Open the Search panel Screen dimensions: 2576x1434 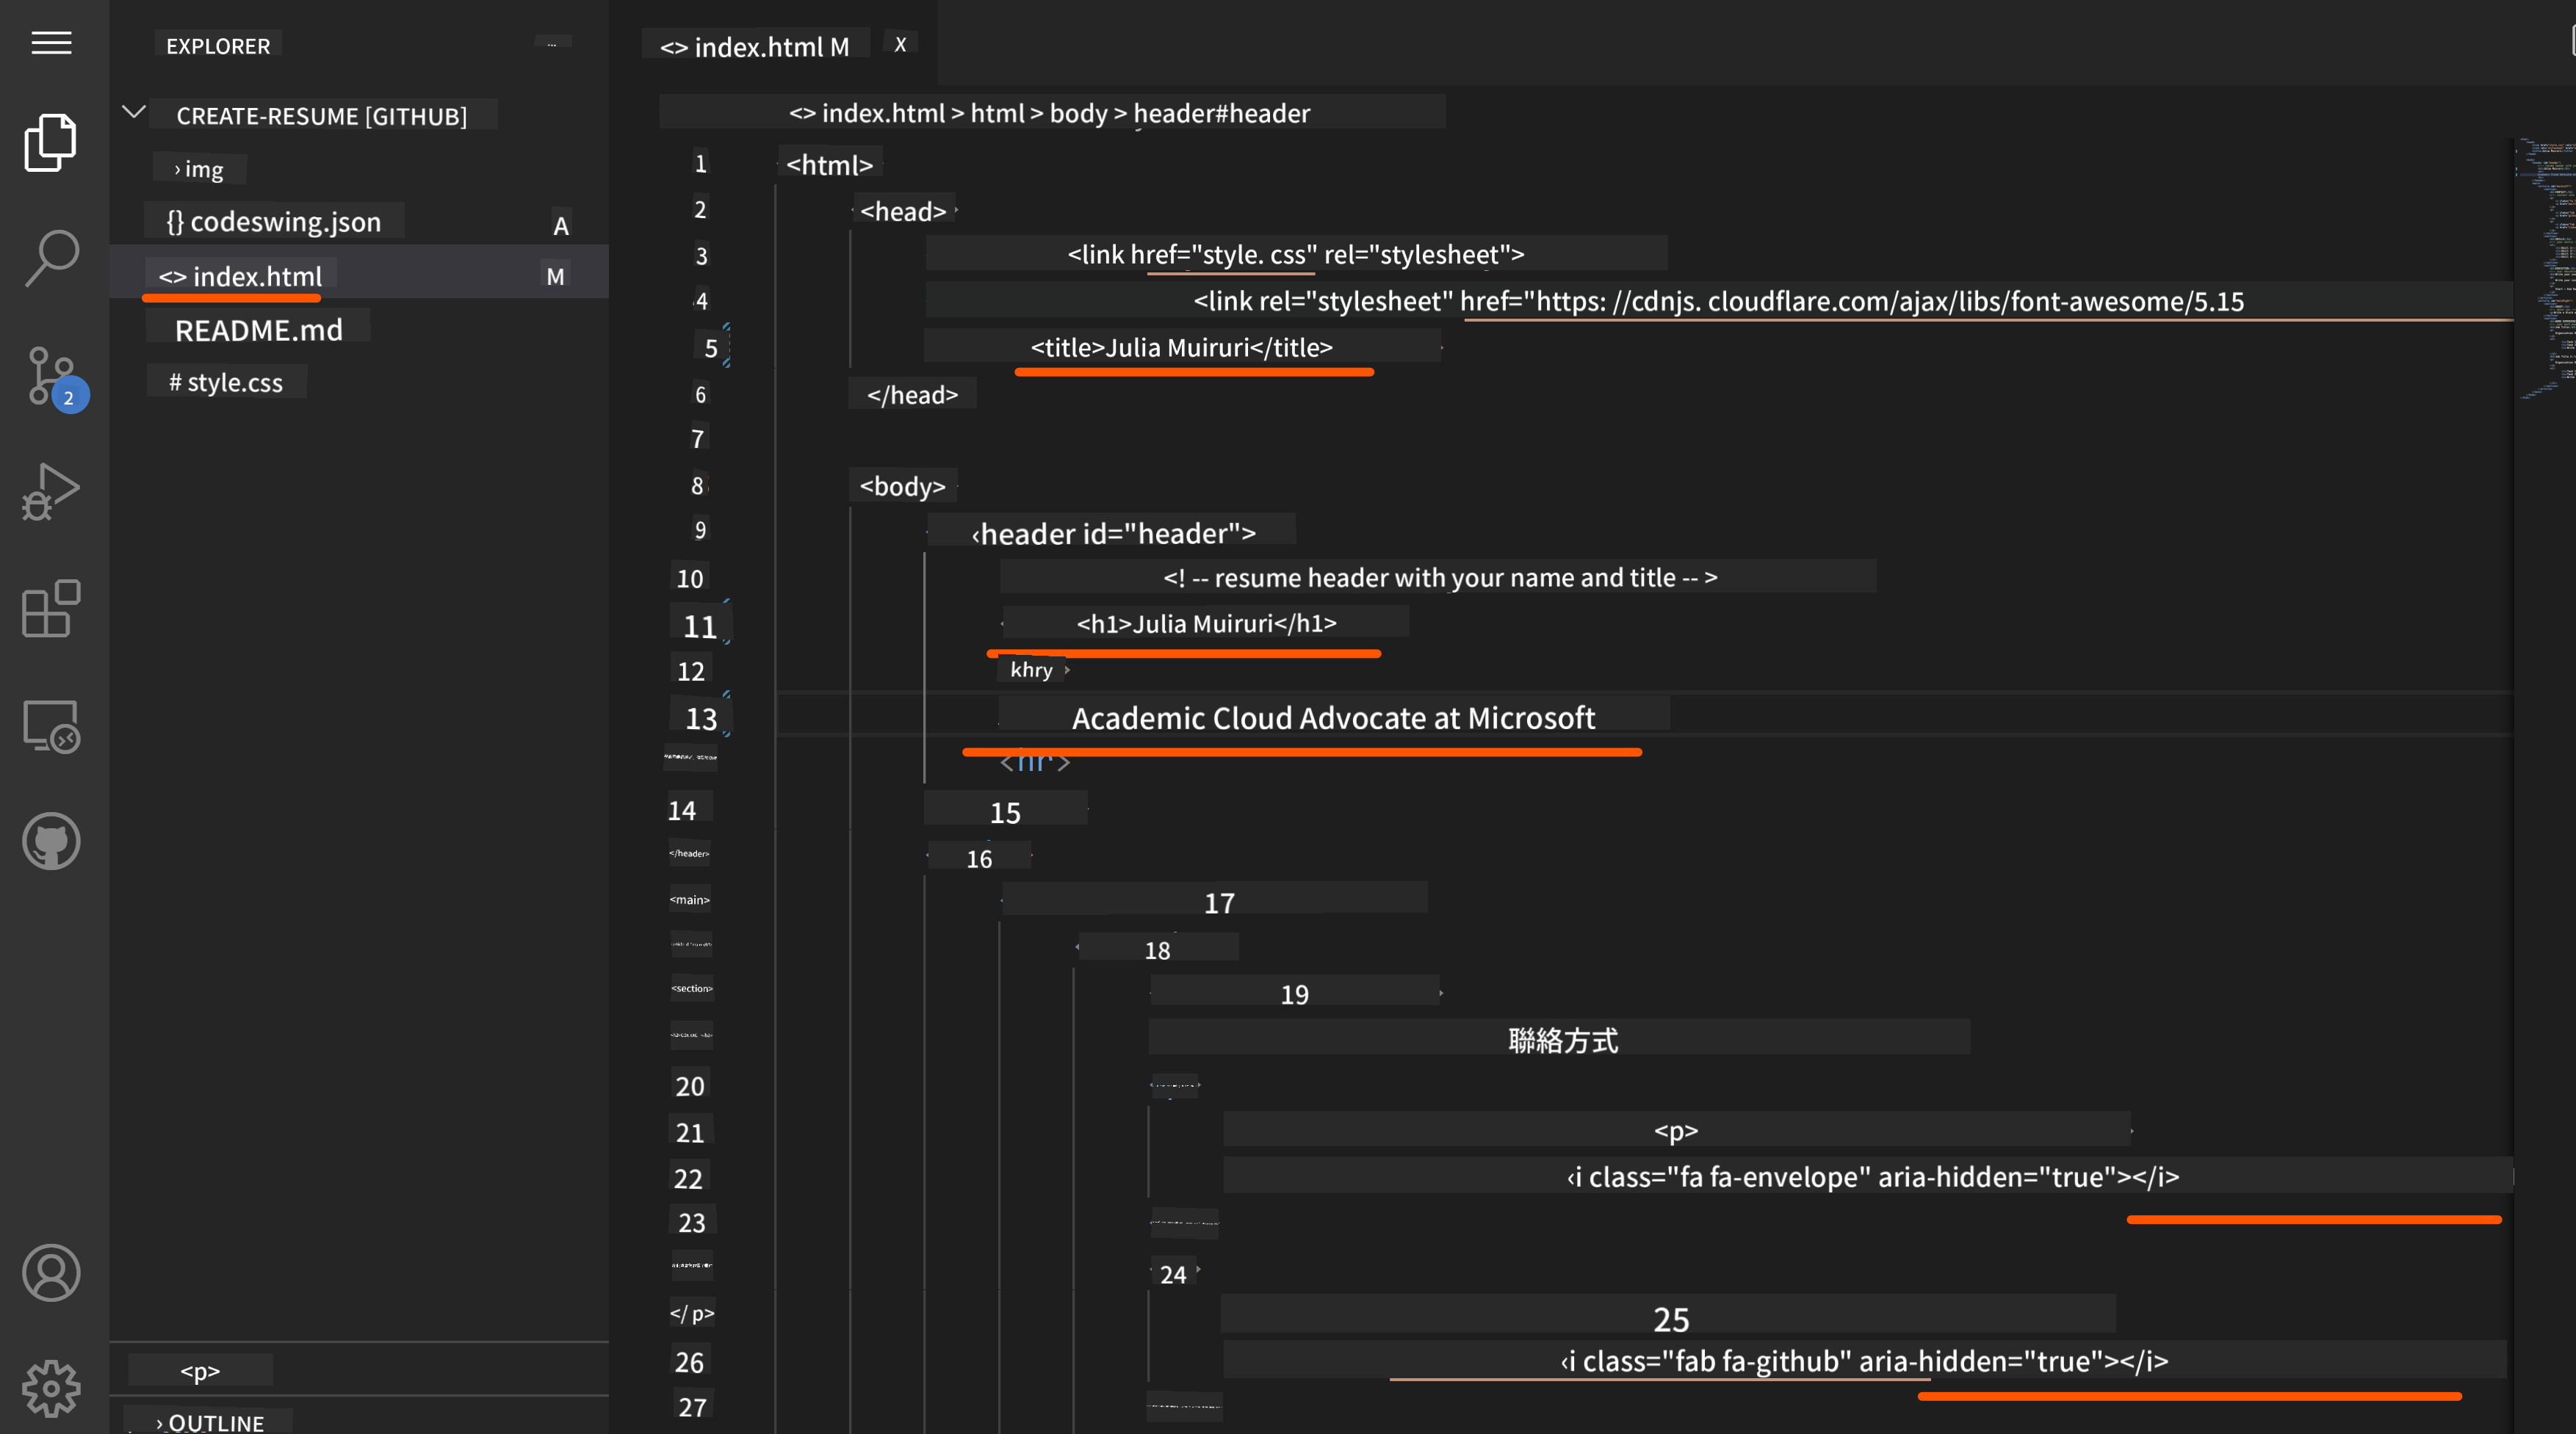pos(51,258)
